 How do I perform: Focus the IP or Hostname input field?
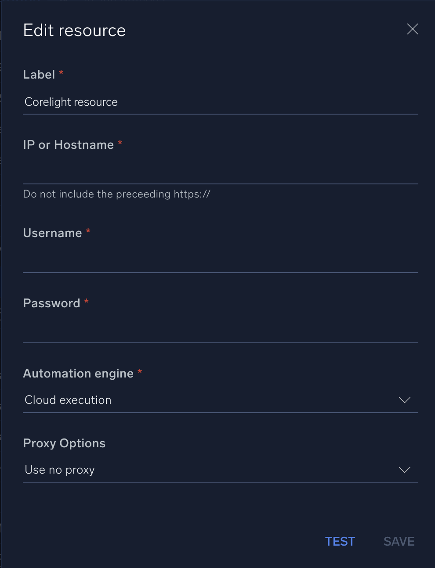pyautogui.click(x=220, y=172)
